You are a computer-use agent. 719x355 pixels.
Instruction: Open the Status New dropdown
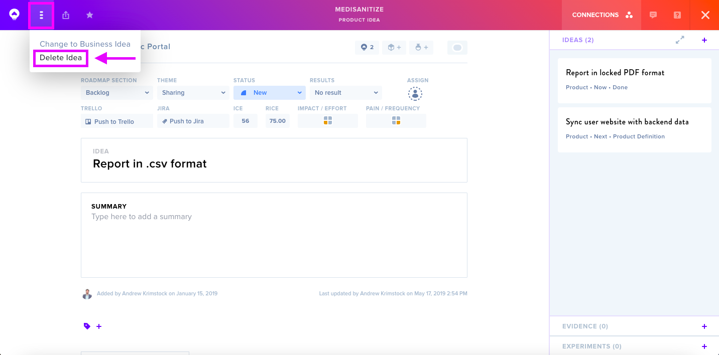(270, 93)
